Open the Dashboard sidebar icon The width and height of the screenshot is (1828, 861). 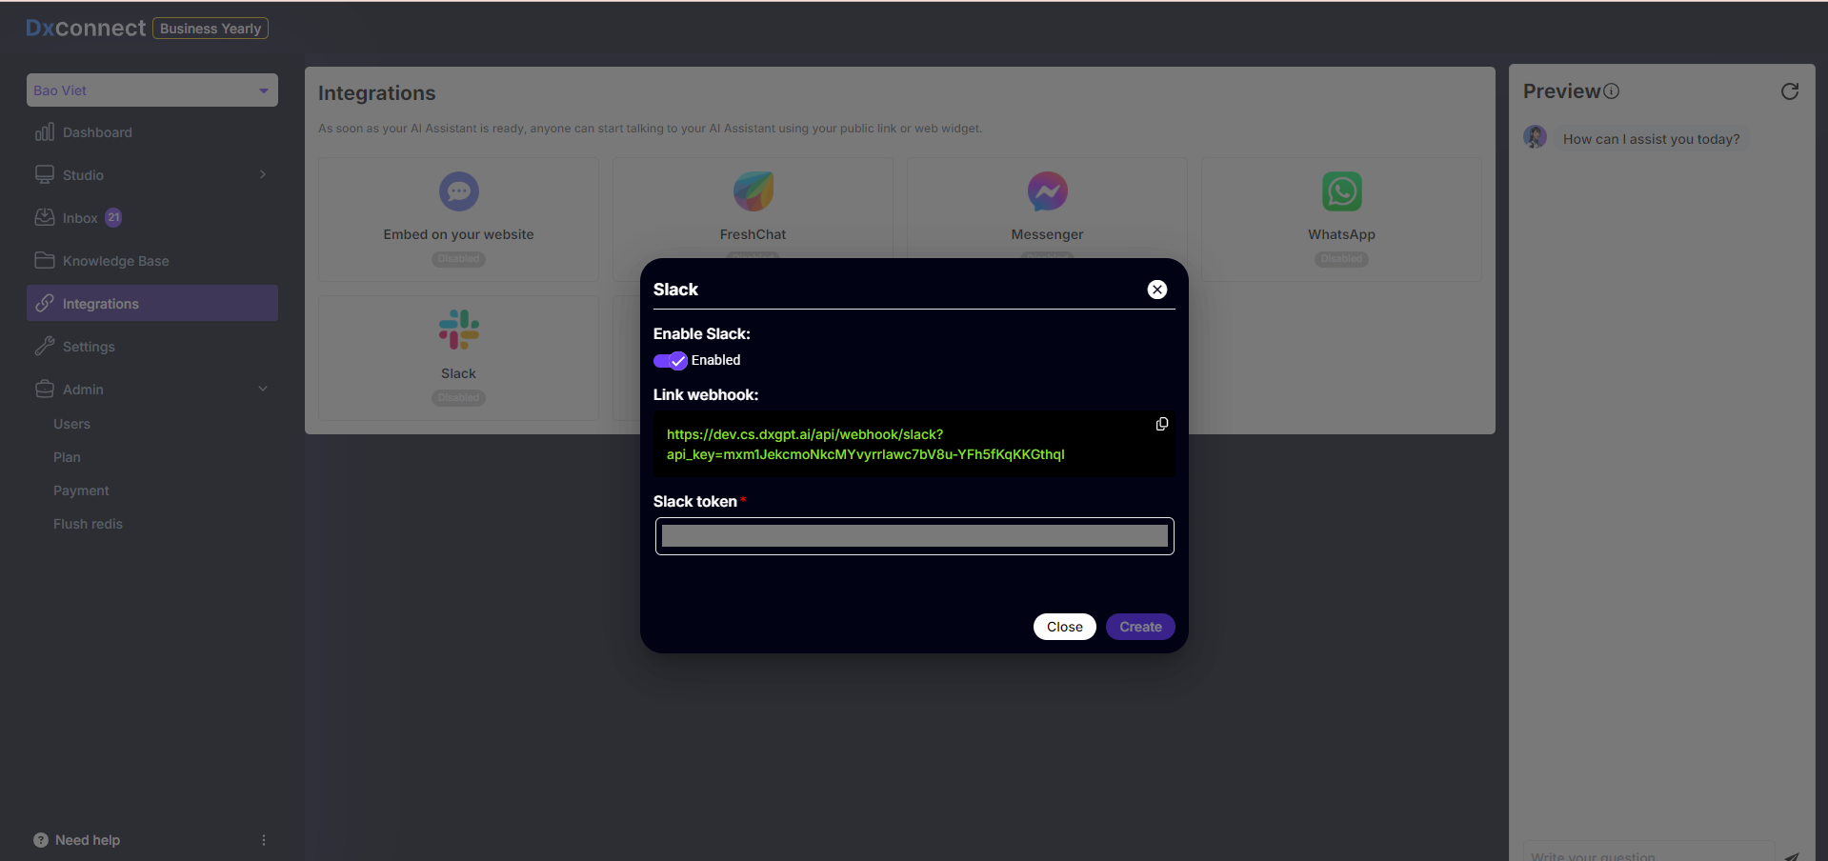[44, 131]
